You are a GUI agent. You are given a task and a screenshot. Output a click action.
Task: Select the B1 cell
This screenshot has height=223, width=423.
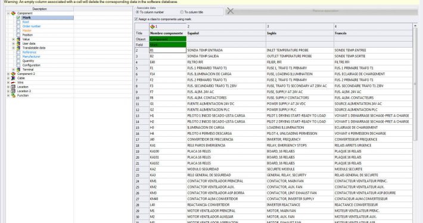tap(168, 50)
